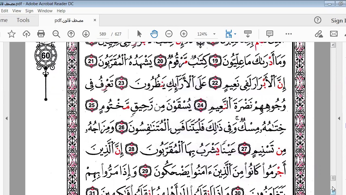Switch to the Tools tab

click(x=23, y=20)
